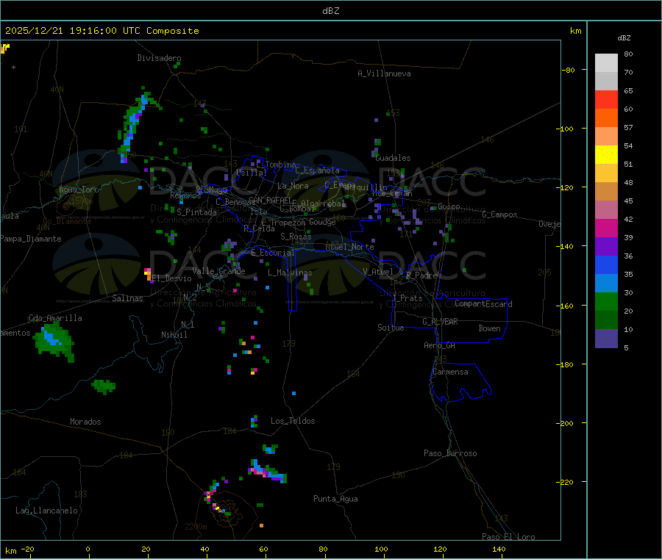Click the Paso_Barroso label
The height and width of the screenshot is (559, 662).
pos(450,454)
